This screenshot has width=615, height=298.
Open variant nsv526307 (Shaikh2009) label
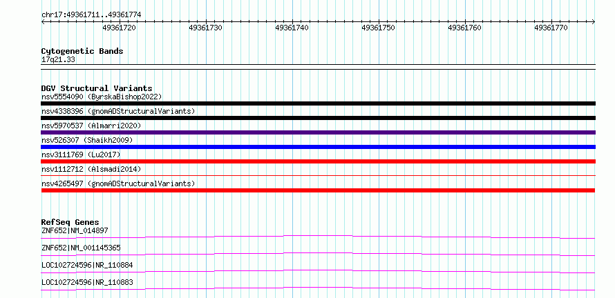click(87, 140)
